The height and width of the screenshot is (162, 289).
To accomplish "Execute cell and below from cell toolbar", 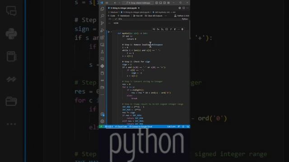I will tap(162, 29).
